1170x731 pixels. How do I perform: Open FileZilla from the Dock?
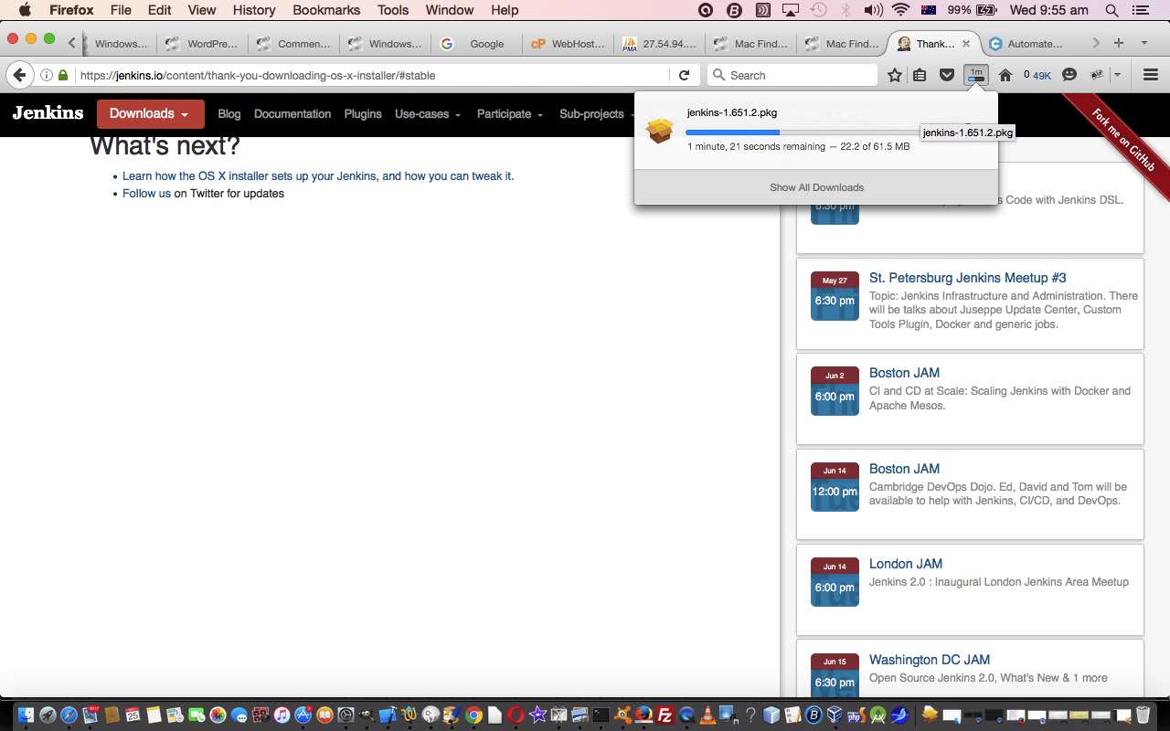click(665, 715)
